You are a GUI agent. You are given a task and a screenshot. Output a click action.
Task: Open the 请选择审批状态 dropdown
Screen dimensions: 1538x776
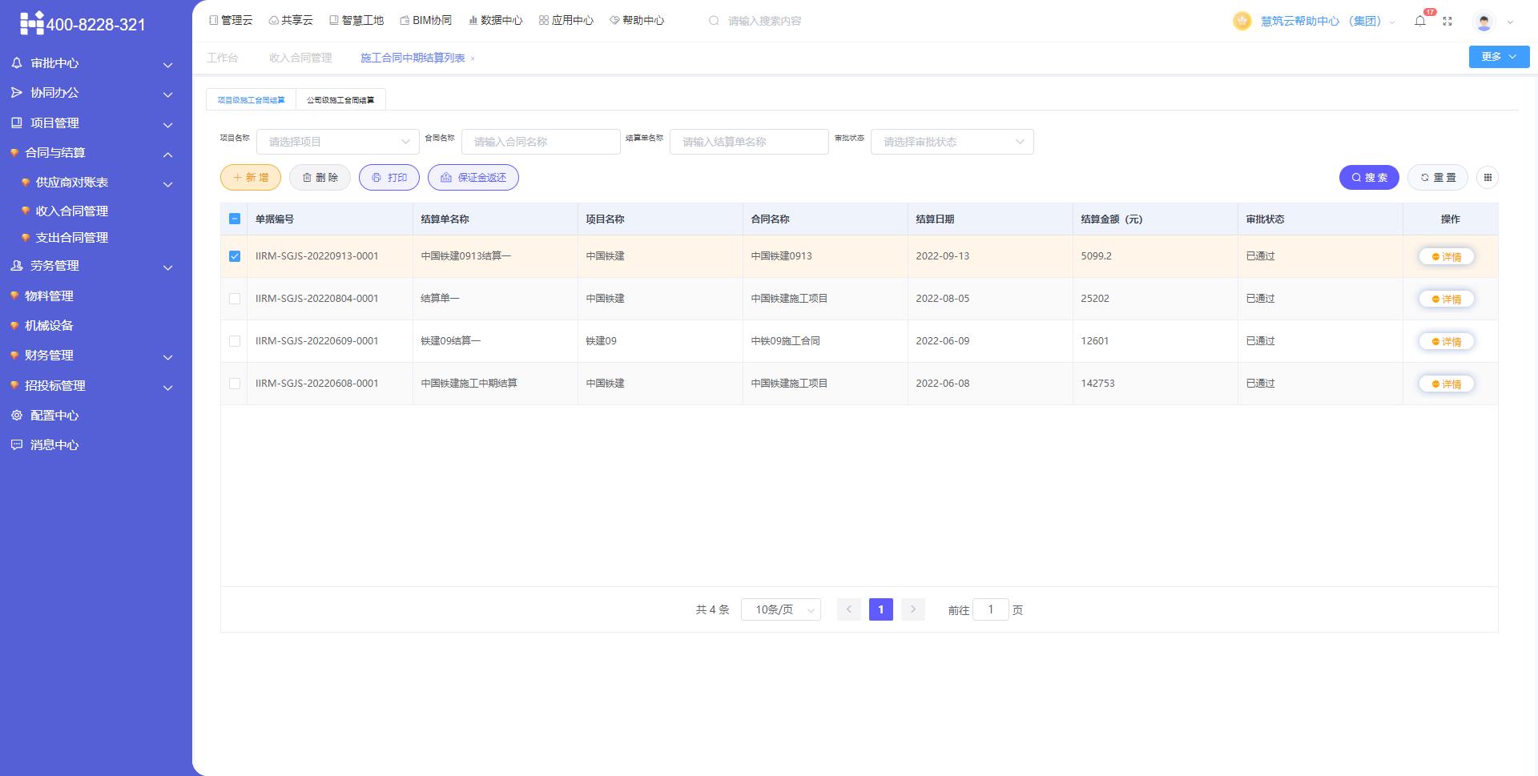click(952, 142)
